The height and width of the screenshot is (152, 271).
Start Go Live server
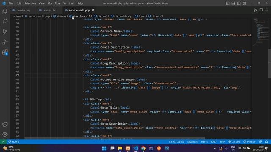coord(234,142)
